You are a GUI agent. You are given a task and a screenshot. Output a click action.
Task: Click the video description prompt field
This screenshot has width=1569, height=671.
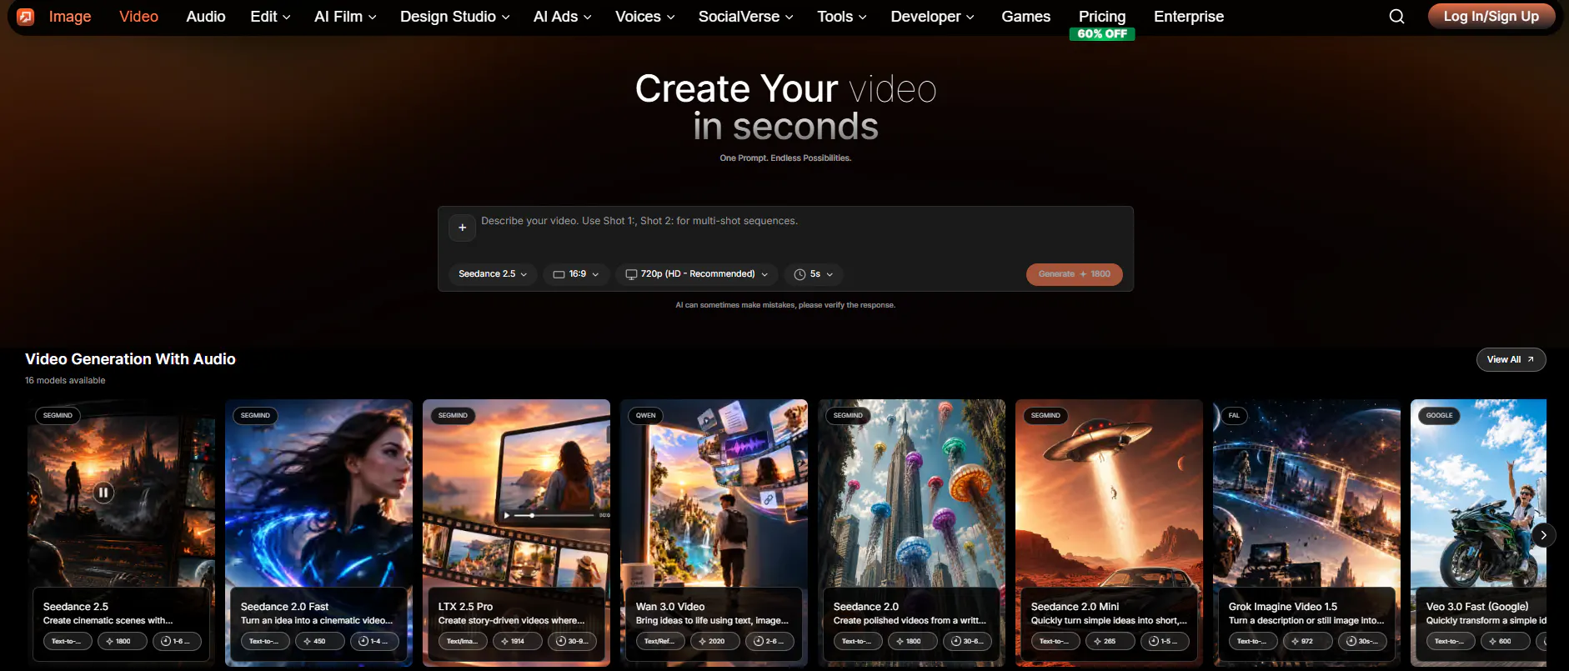click(800, 229)
